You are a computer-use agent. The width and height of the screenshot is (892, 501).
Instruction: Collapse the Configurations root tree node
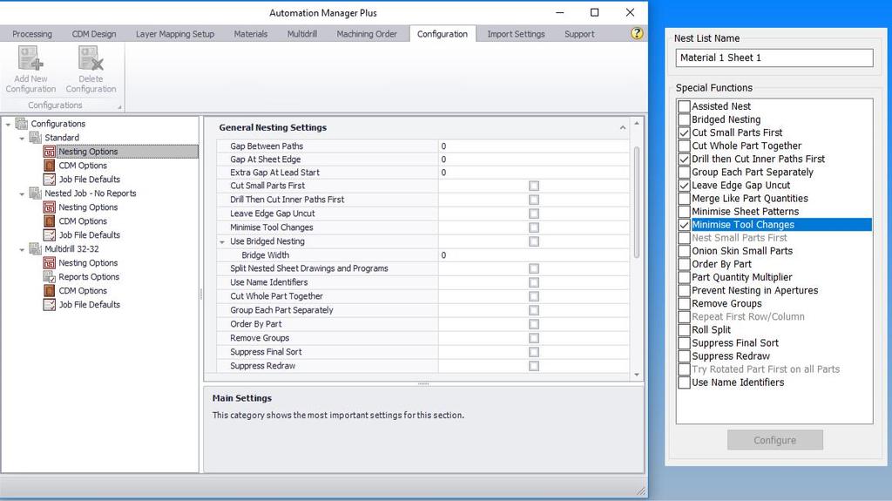click(x=8, y=124)
